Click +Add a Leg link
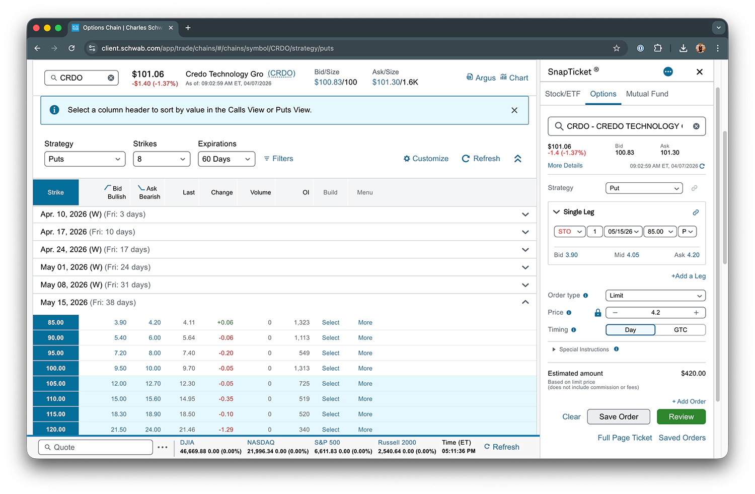 (x=689, y=276)
